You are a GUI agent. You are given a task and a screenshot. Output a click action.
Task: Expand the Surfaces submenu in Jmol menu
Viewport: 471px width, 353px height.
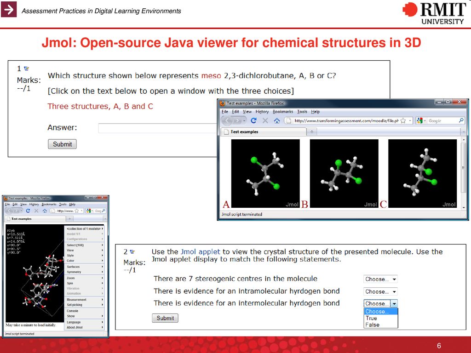pyautogui.click(x=85, y=267)
